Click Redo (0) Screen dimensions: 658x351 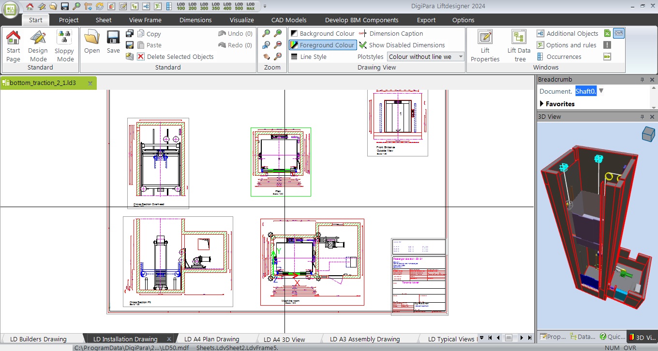point(235,45)
